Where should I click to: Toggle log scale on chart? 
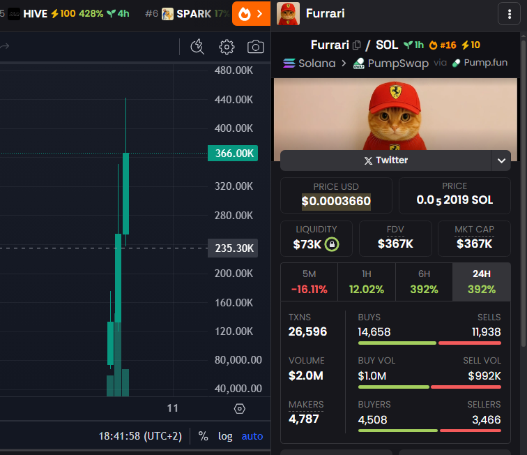[x=225, y=436]
